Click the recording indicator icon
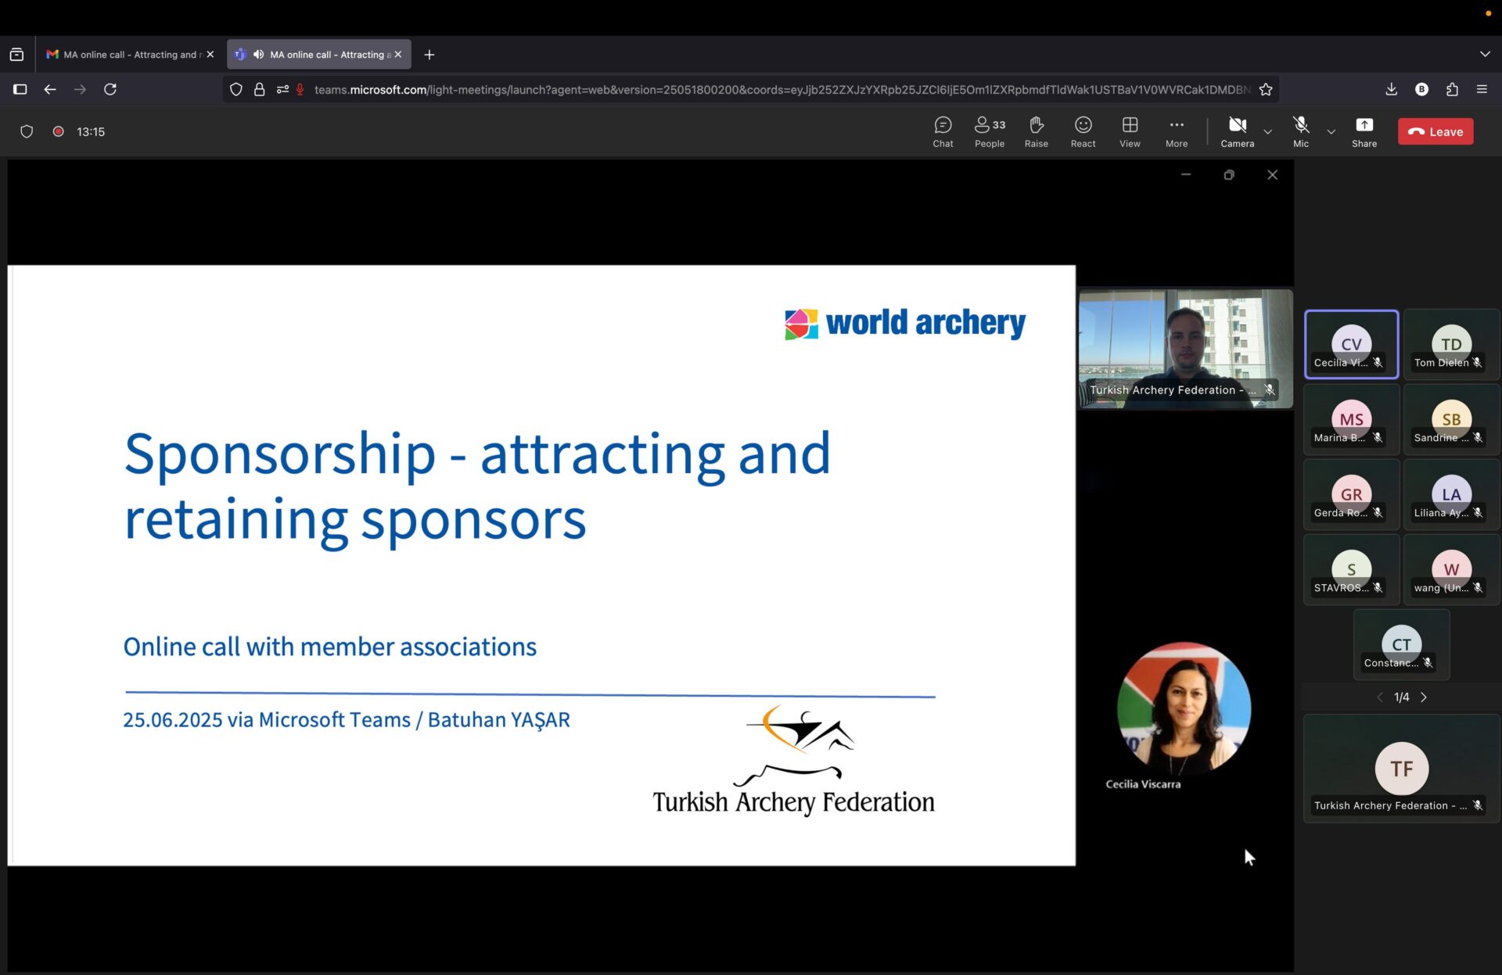 click(58, 131)
